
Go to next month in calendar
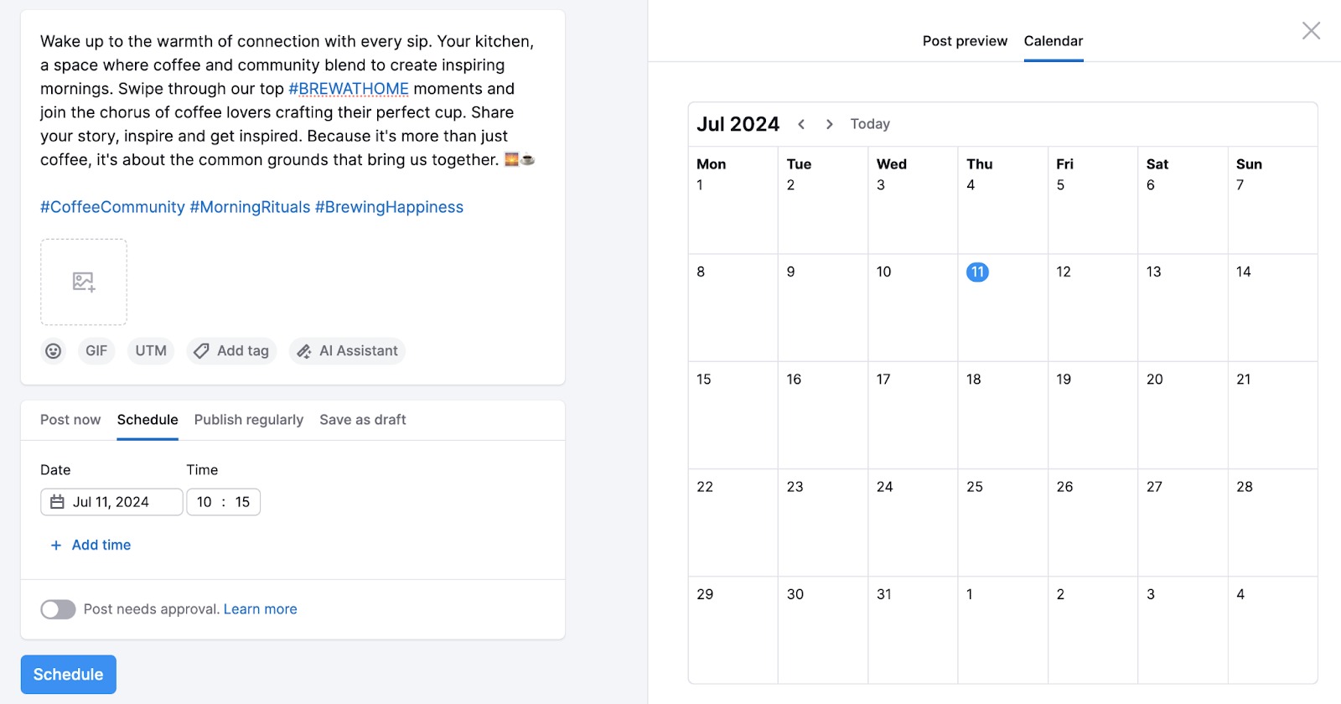(x=829, y=124)
